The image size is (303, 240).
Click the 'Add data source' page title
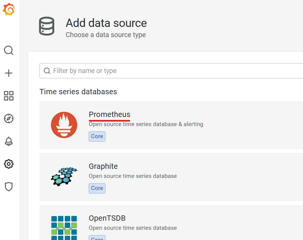(x=106, y=23)
